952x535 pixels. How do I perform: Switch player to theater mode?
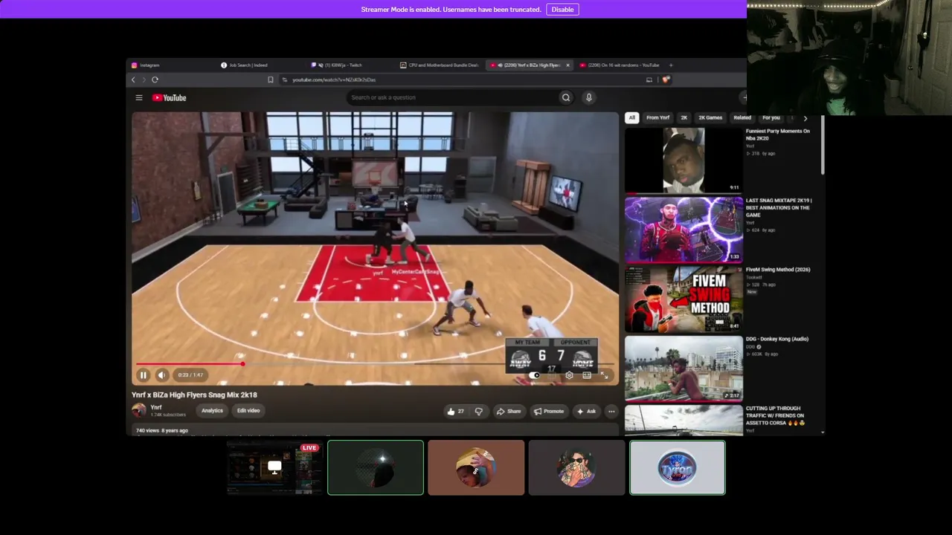coord(587,375)
